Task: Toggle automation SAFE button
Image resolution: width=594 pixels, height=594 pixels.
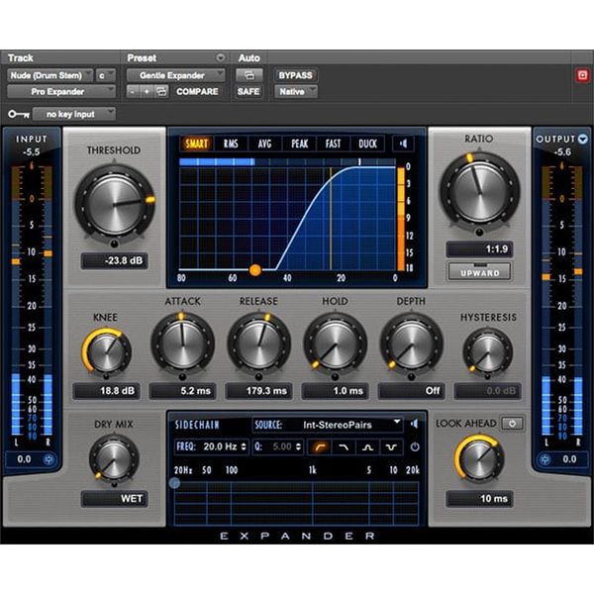Action: [x=248, y=92]
